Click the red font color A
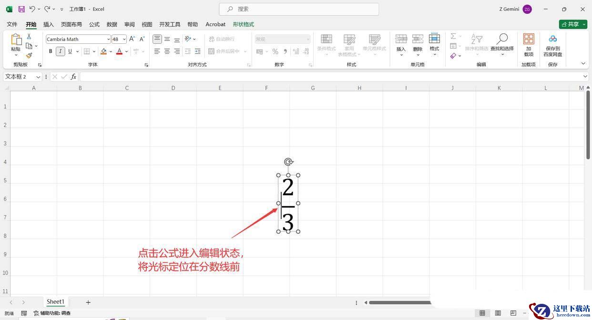This screenshot has width=592, height=320. point(119,51)
